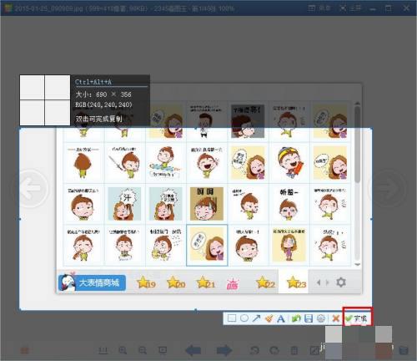Rotate image clockwise icon
This screenshot has height=361, width=417.
pos(274,350)
